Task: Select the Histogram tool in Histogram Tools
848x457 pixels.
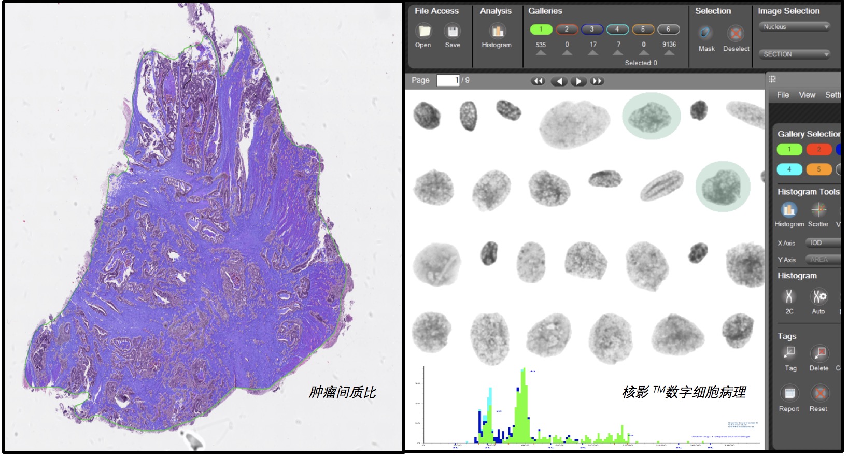Action: pos(789,209)
